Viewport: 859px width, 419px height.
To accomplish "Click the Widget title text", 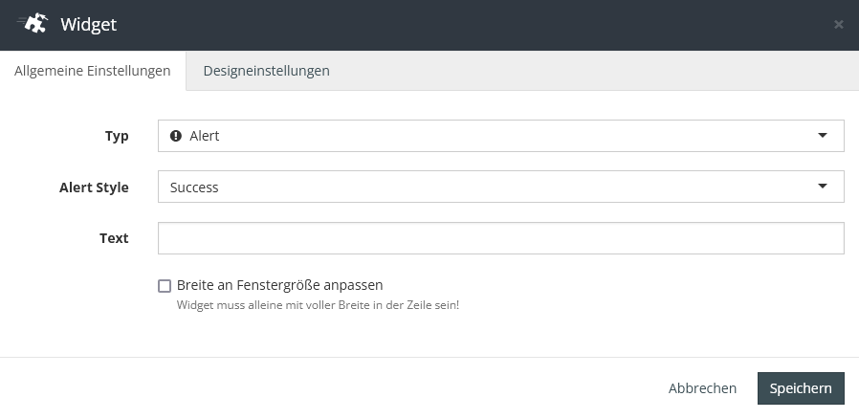I will pyautogui.click(x=89, y=24).
